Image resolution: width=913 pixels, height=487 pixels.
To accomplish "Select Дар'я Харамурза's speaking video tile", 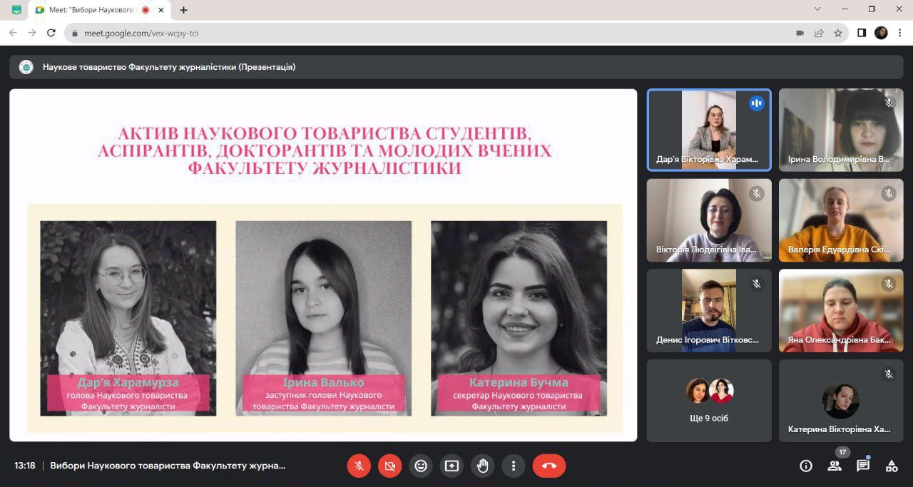I will pyautogui.click(x=709, y=130).
